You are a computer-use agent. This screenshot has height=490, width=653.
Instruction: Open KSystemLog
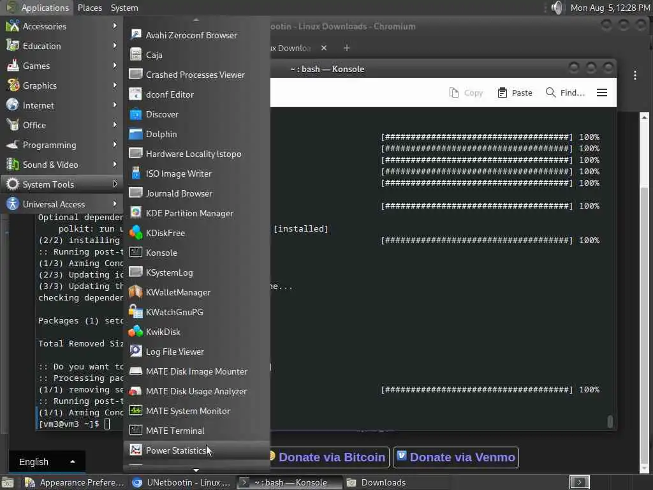click(196, 272)
